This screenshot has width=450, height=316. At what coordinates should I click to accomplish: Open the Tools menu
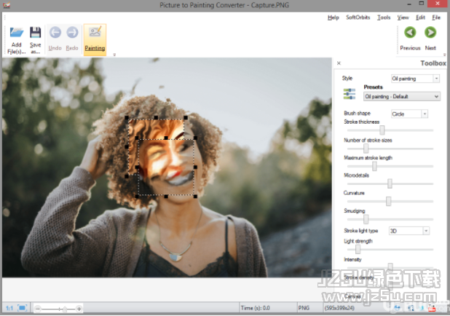pos(384,17)
